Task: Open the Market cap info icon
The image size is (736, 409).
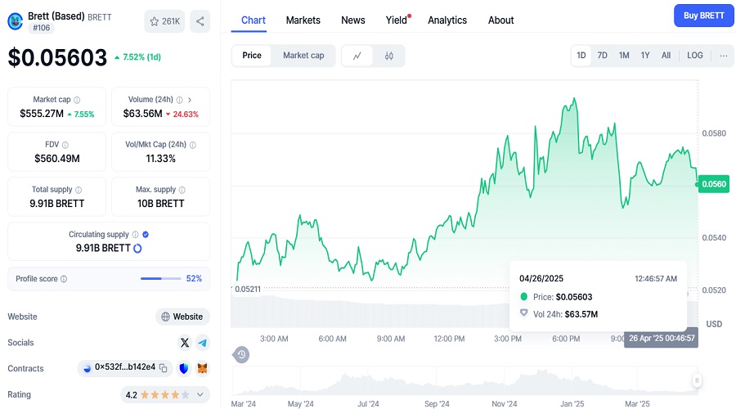Action: (77, 100)
